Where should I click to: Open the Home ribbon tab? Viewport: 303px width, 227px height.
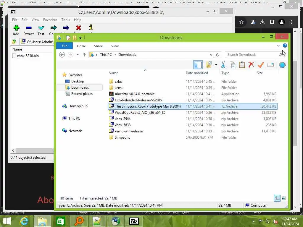[81, 46]
